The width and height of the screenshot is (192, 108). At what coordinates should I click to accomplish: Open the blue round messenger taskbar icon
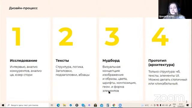(x=71, y=105)
